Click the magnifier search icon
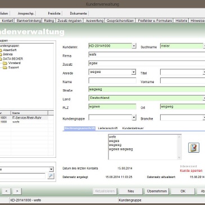Viewport: 205px width, 205px height. click(51, 176)
